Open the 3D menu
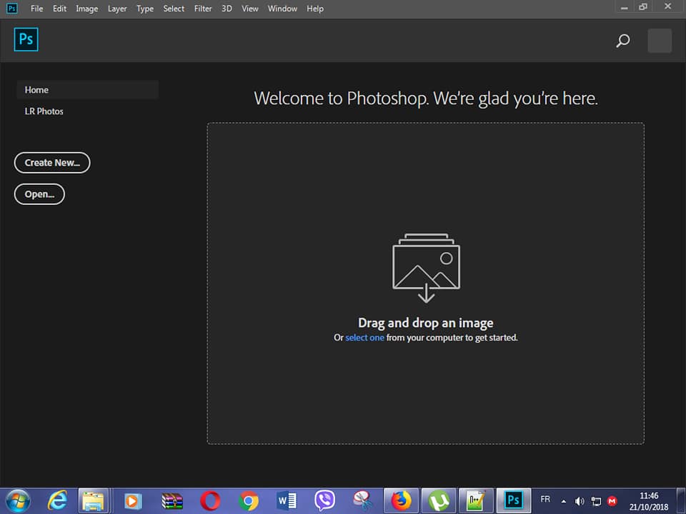686x514 pixels. (x=227, y=9)
